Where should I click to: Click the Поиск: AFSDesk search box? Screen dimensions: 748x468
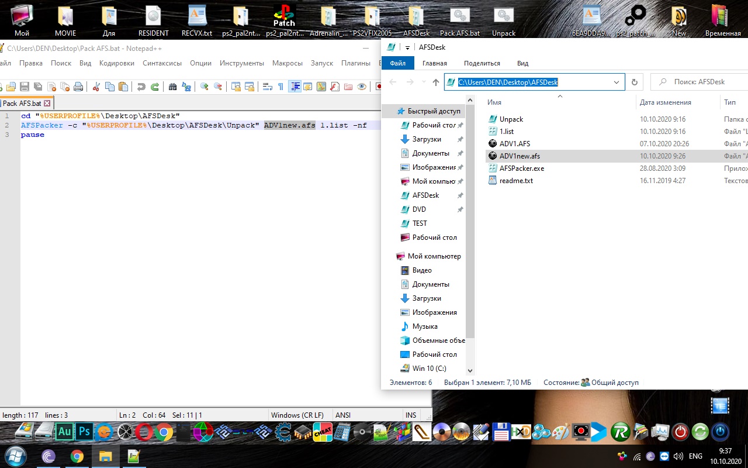coord(700,82)
